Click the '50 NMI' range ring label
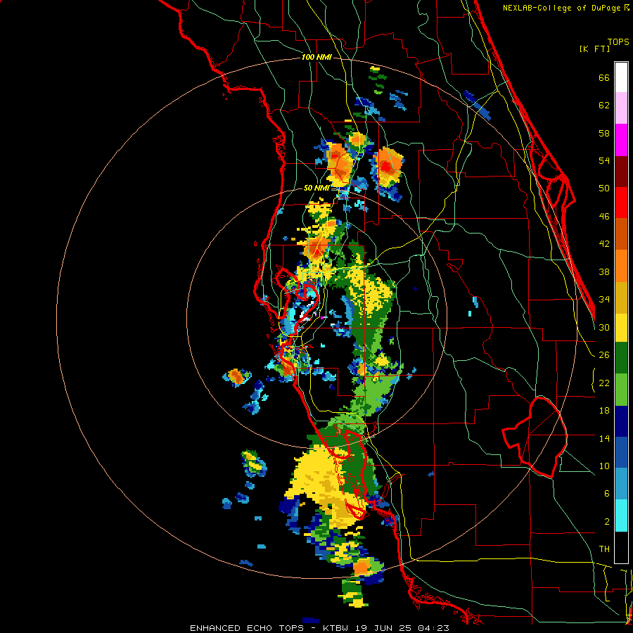This screenshot has width=633, height=633. pos(316,188)
